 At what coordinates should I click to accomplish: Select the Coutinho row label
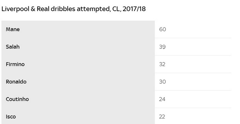click(17, 99)
